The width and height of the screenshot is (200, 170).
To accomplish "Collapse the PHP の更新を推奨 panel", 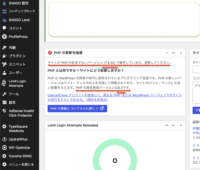I will [x=181, y=53].
